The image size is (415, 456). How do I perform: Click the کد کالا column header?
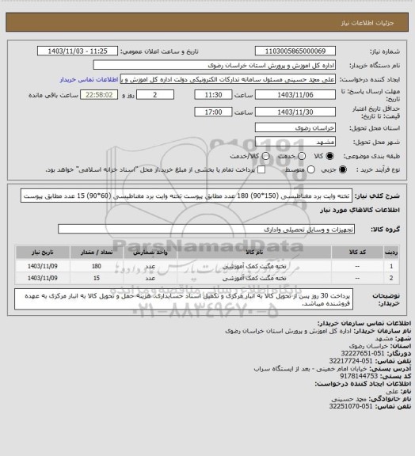click(357, 253)
